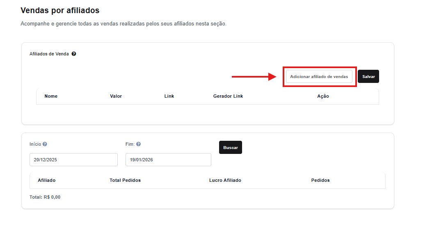Select the Ação column header

[x=323, y=96]
